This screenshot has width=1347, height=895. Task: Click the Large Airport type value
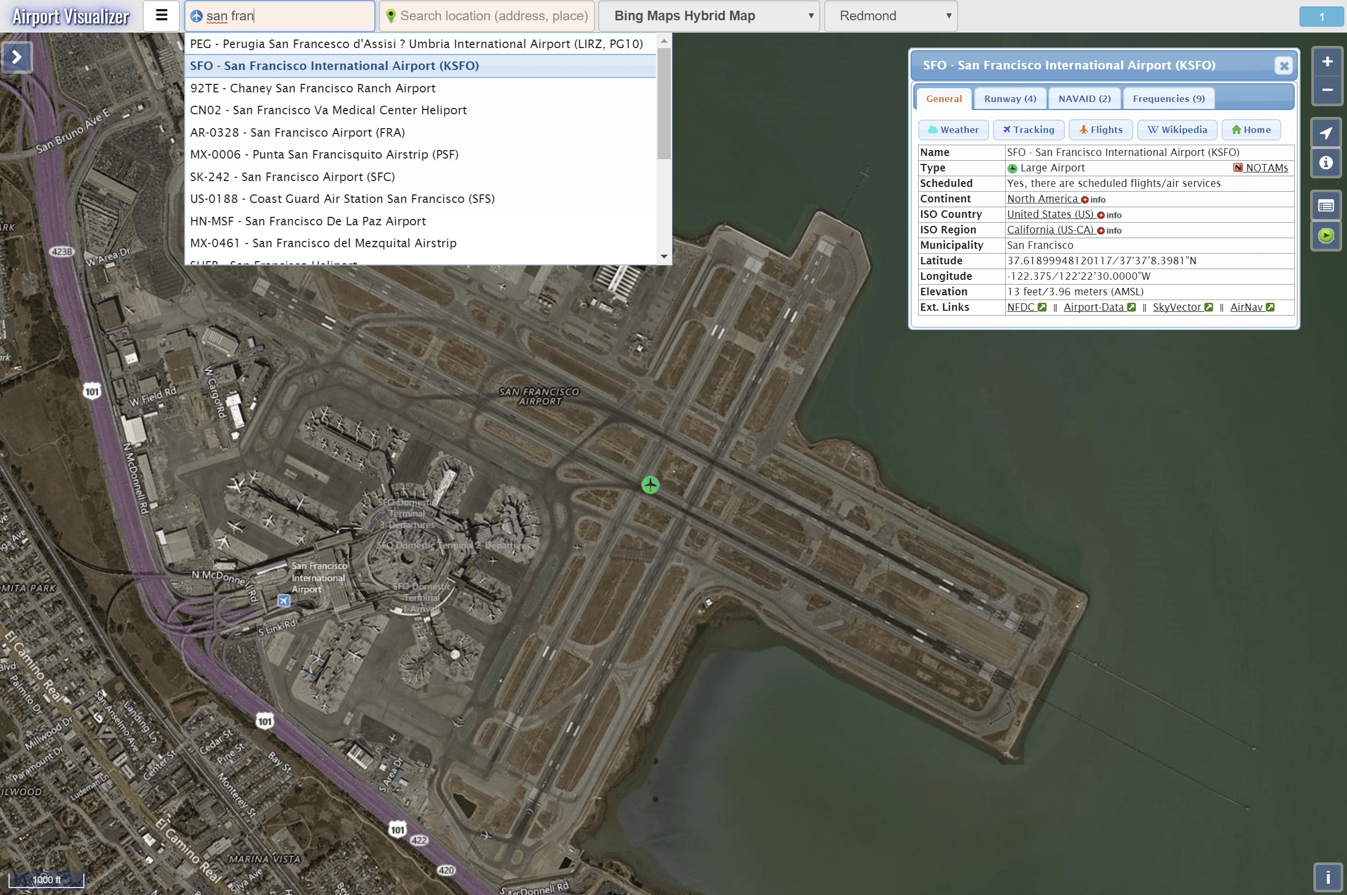click(1052, 168)
